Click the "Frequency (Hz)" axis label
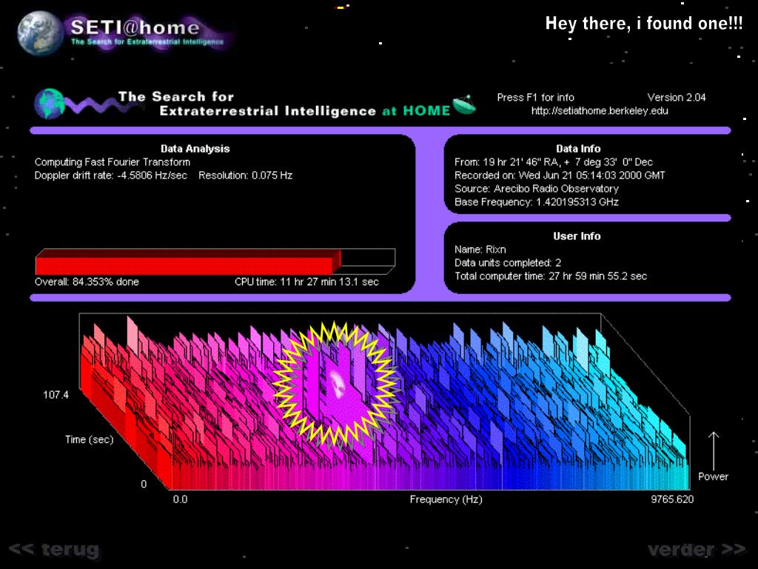Viewport: 758px width, 569px height. (x=446, y=499)
